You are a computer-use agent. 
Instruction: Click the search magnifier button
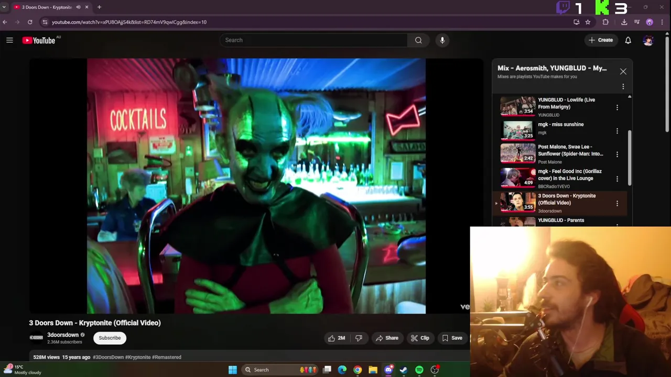[x=418, y=40]
